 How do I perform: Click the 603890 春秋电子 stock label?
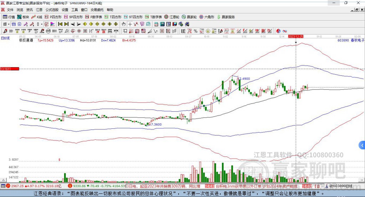coord(351,40)
